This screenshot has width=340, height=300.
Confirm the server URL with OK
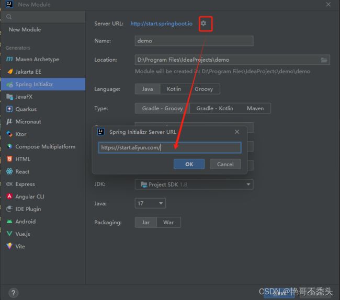(189, 164)
